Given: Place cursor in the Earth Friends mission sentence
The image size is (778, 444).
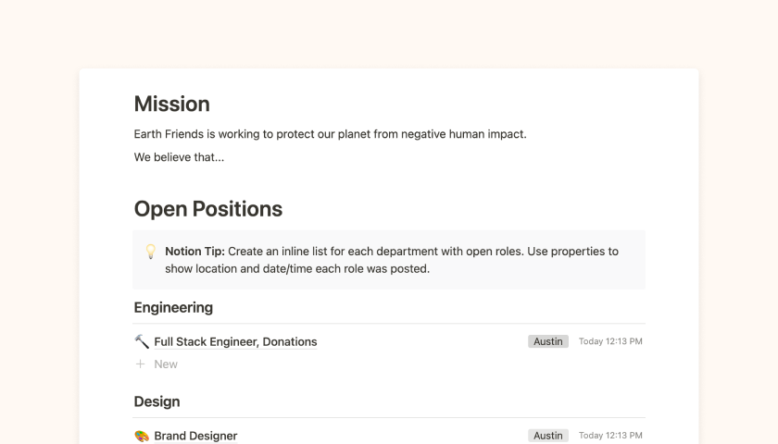Looking at the screenshot, I should pos(330,134).
